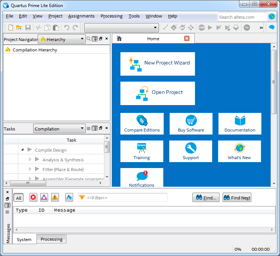
Task: Pin the Project Navigator panel
Action: 95,39
